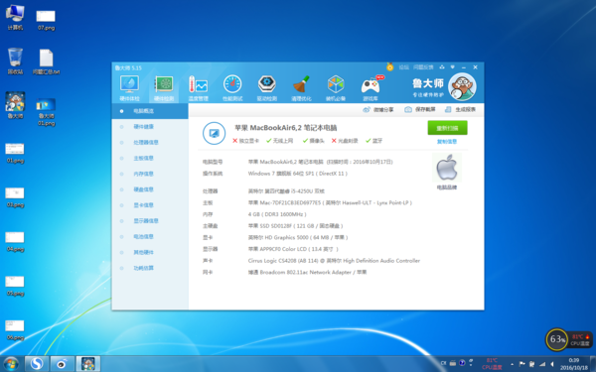Click the 光盘刻录 disc burning indicator
596x372 pixels.
(x=345, y=141)
